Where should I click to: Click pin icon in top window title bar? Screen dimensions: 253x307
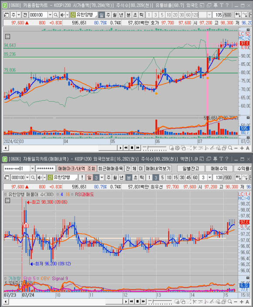pyautogui.click(x=215, y=5)
